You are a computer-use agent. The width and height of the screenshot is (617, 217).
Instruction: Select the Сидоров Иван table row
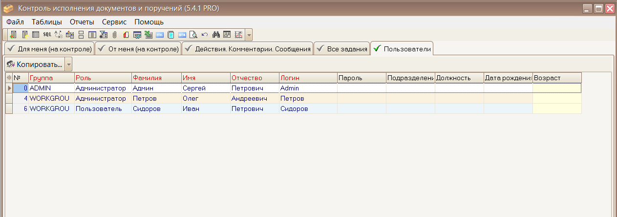point(293,108)
